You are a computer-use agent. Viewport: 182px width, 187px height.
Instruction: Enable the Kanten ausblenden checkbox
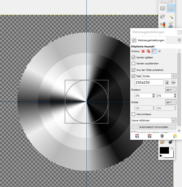tap(134, 63)
